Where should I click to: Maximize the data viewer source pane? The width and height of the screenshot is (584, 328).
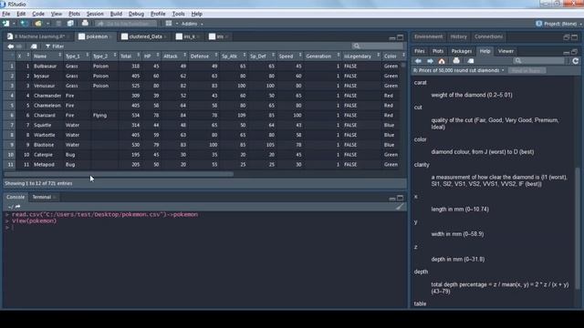coord(400,37)
